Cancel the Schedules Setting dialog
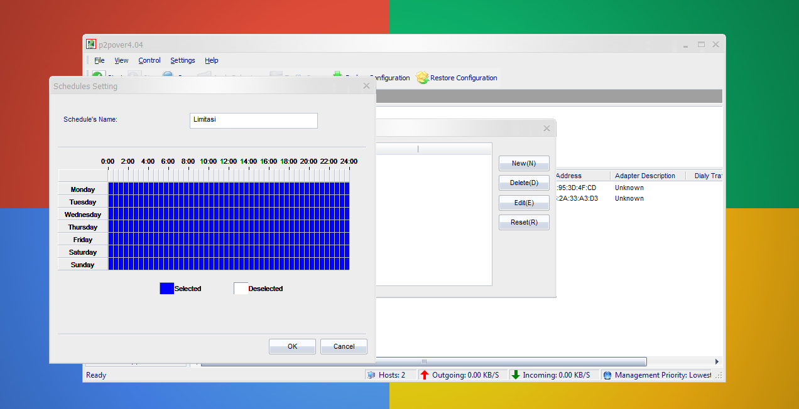The height and width of the screenshot is (409, 799). tap(344, 346)
